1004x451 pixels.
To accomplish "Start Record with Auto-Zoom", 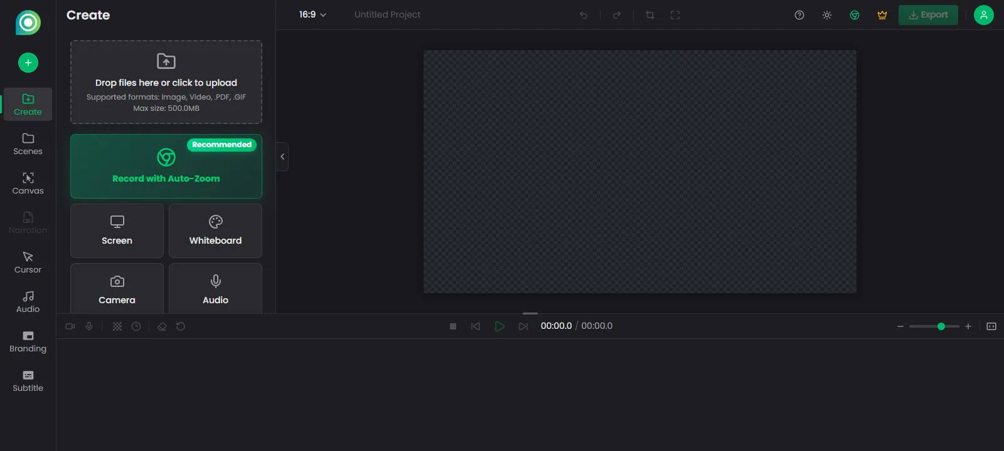I will pyautogui.click(x=166, y=166).
